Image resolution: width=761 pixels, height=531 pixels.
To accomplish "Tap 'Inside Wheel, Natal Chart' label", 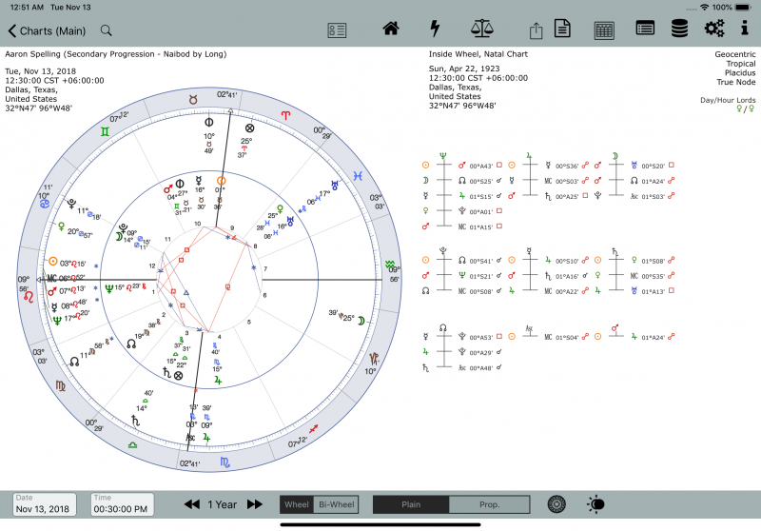I will point(478,54).
